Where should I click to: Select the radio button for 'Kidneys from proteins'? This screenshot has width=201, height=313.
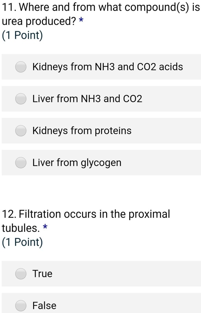21,131
